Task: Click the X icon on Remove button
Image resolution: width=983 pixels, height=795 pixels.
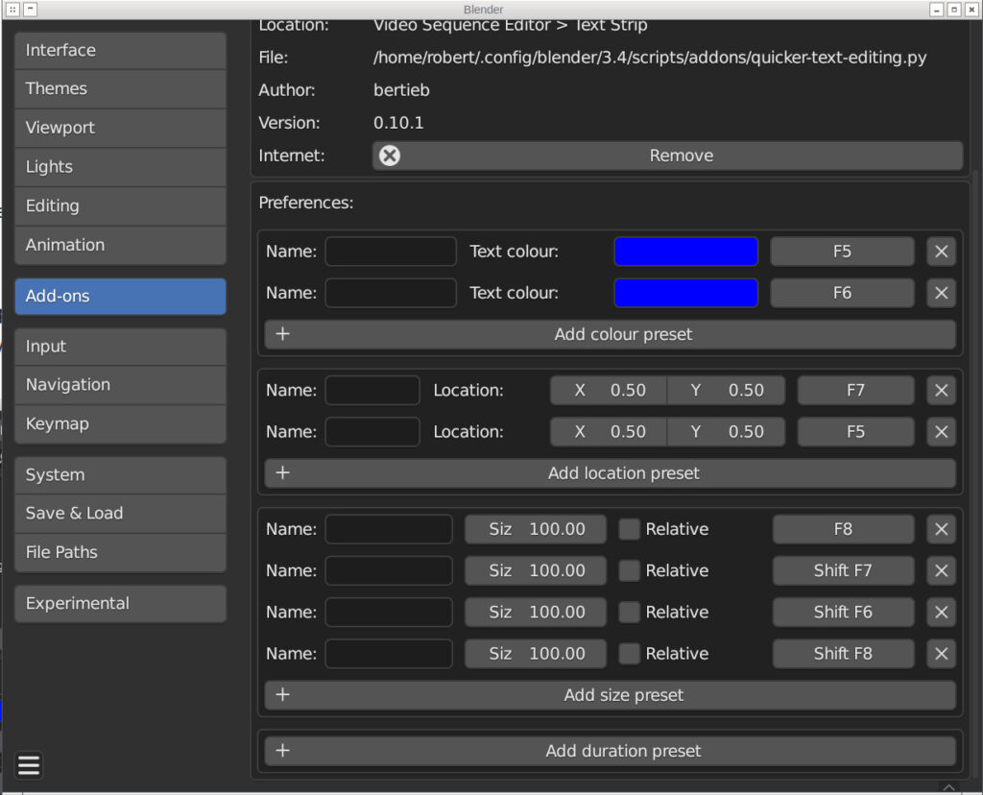Action: pos(390,156)
